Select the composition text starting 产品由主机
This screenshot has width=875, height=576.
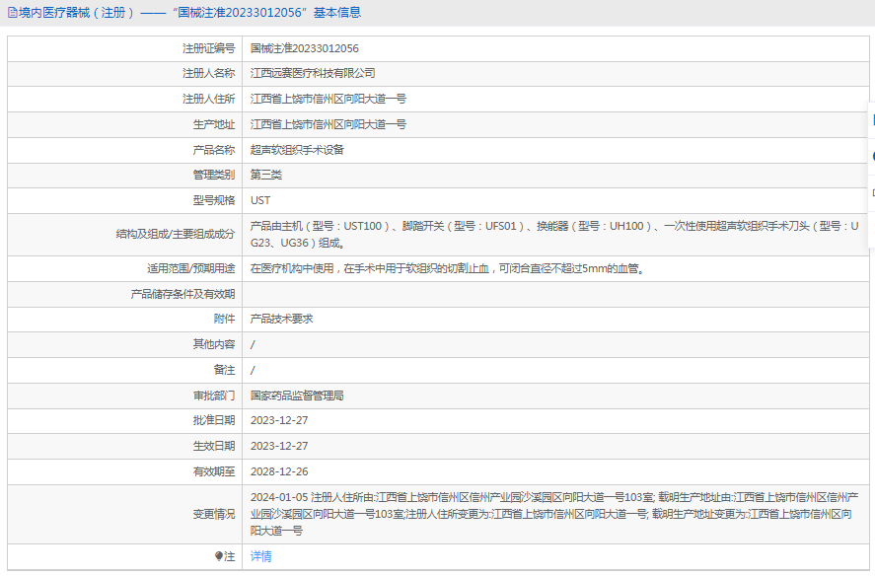(x=554, y=235)
